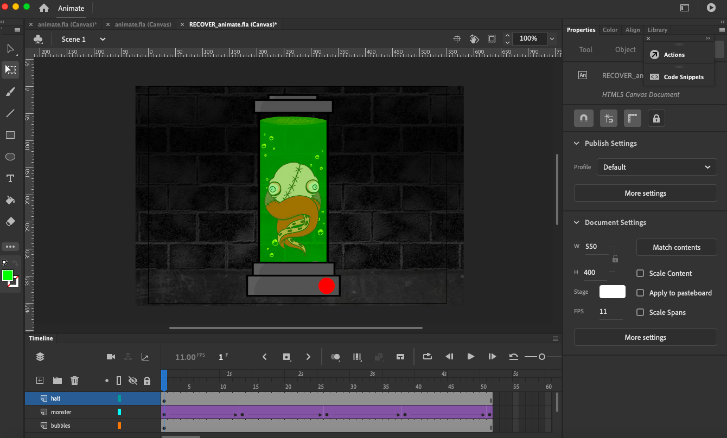Click the green fill color swatch
Image resolution: width=727 pixels, height=438 pixels.
[8, 275]
